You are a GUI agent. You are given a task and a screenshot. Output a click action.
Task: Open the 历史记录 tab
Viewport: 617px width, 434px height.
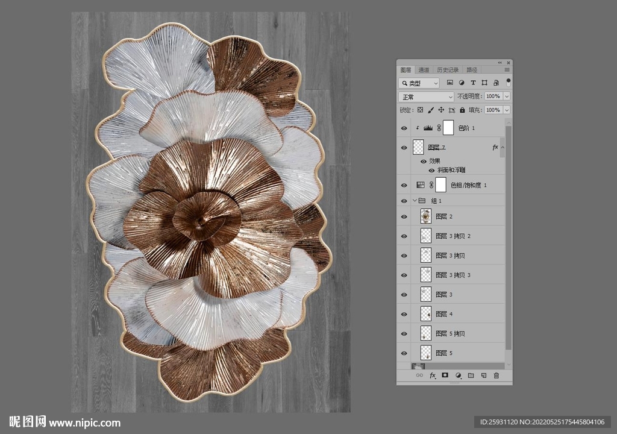tap(448, 70)
